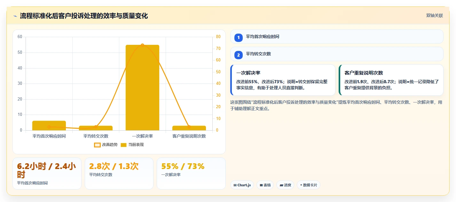Click the 改善趋势 orange legend swatch
The image size is (456, 202).
97,145
